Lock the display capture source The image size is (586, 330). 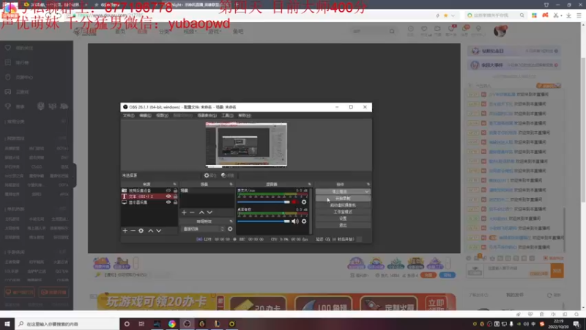click(175, 202)
